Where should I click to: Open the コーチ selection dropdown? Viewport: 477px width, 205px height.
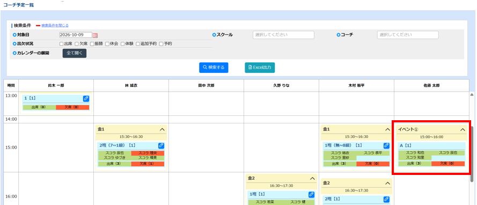(x=408, y=35)
